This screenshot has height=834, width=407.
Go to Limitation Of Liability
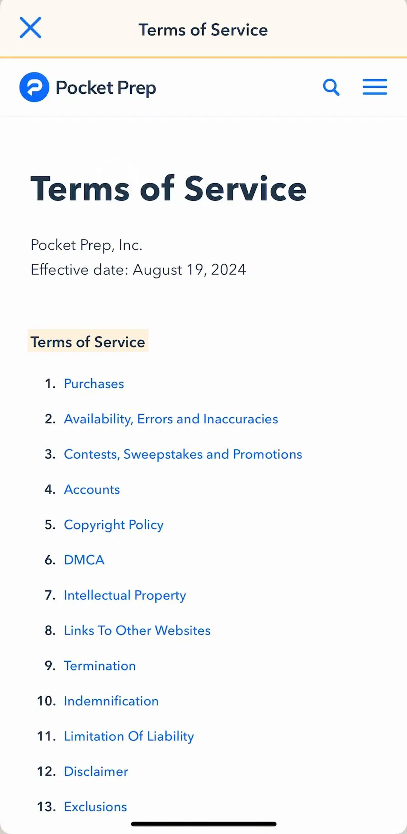[129, 737]
